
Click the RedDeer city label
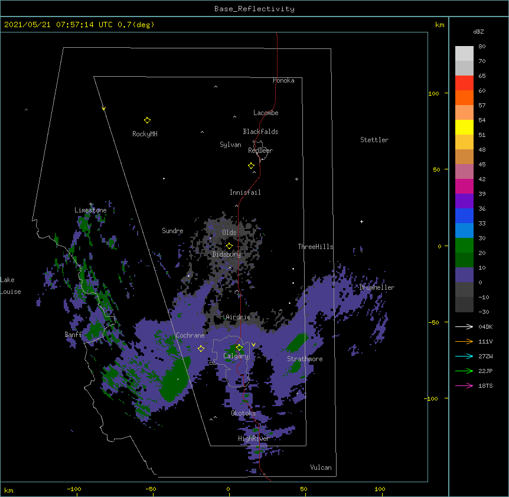click(260, 150)
